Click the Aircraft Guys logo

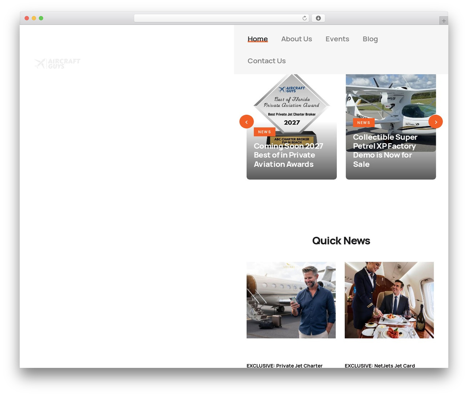pyautogui.click(x=57, y=64)
